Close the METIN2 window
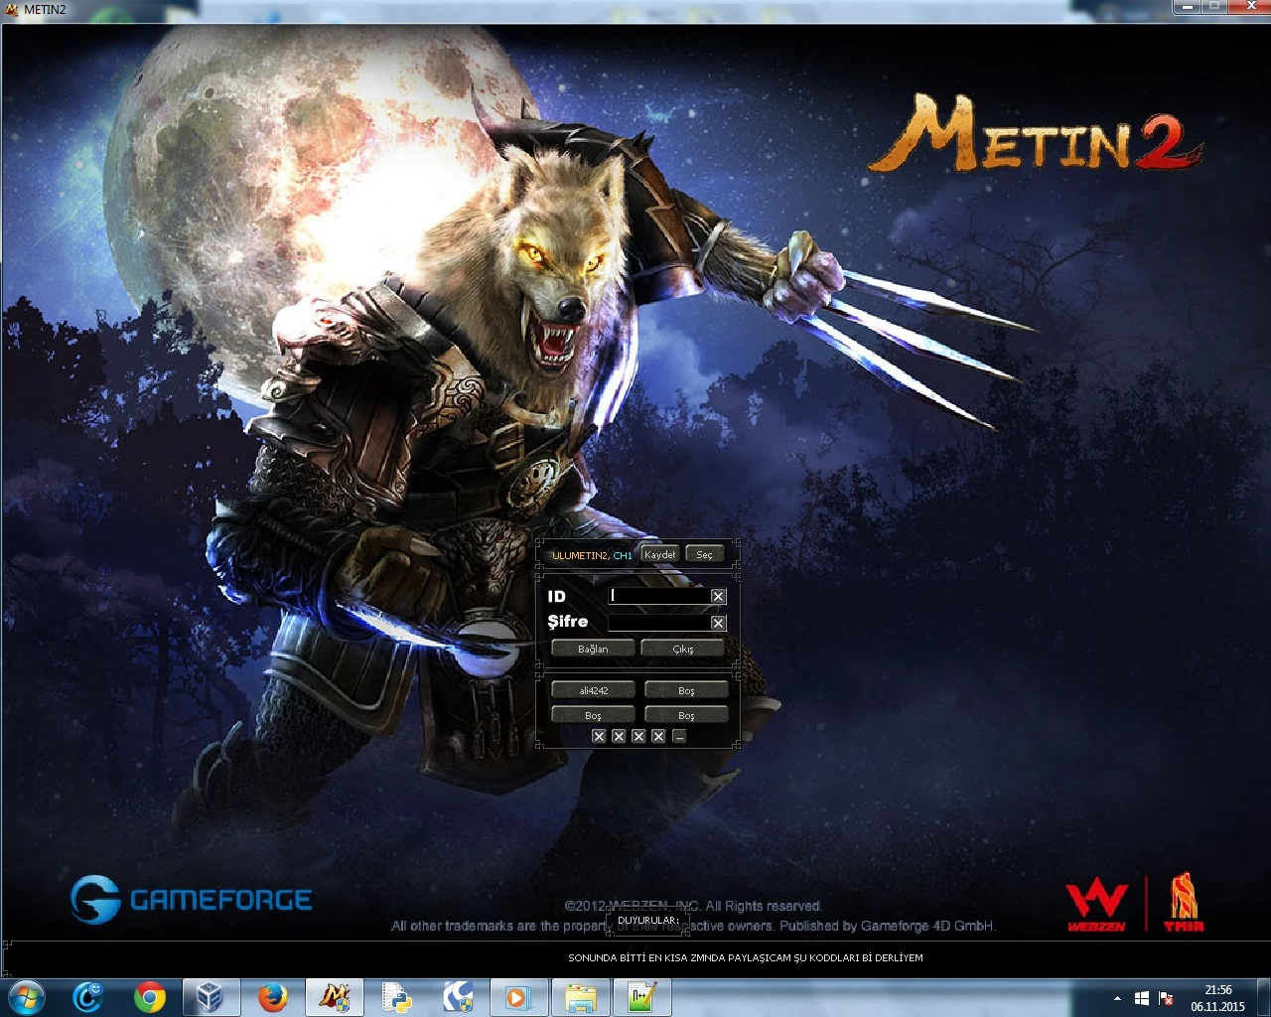 pos(1249,7)
